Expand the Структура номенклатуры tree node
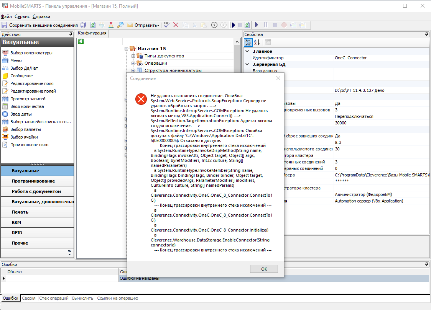This screenshot has height=310, width=431. click(133, 70)
